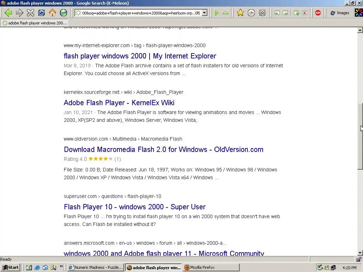Screen dimensions: 363x272
Task: Close tab with red X icon
Action: pyautogui.click(x=305, y=13)
